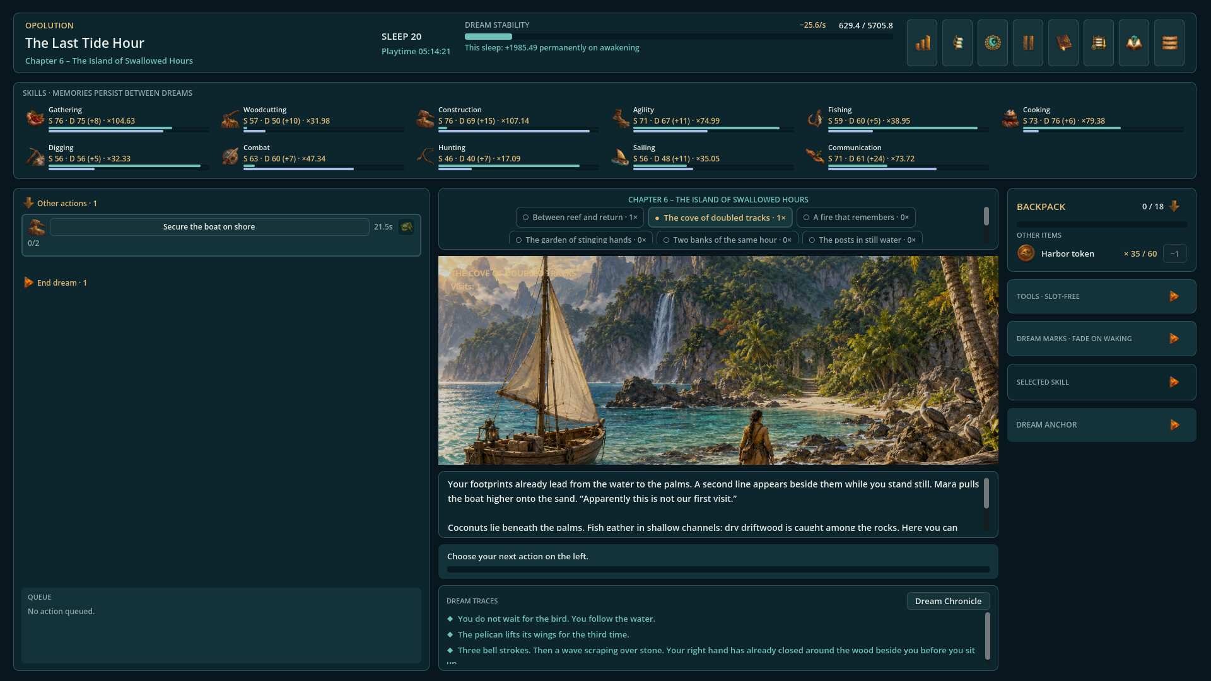The height and width of the screenshot is (681, 1211).
Task: Click the Combat skill icon
Action: [x=230, y=156]
